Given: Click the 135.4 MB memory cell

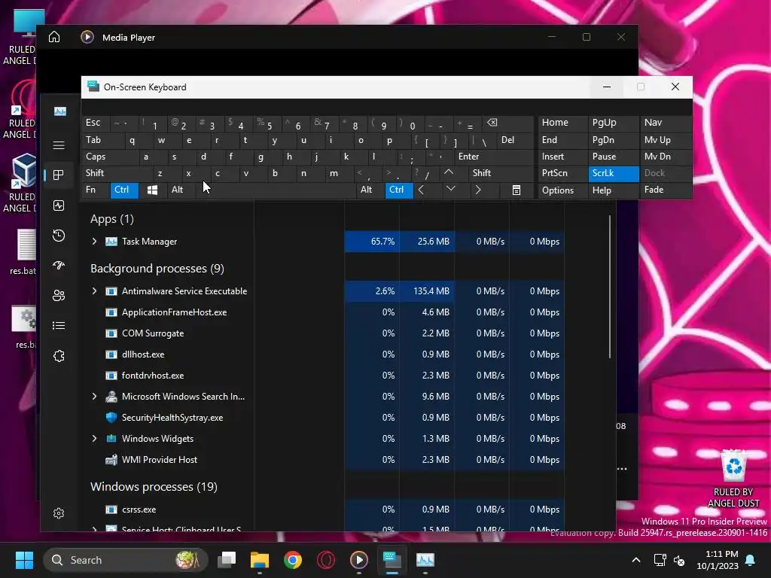Looking at the screenshot, I should (427, 291).
